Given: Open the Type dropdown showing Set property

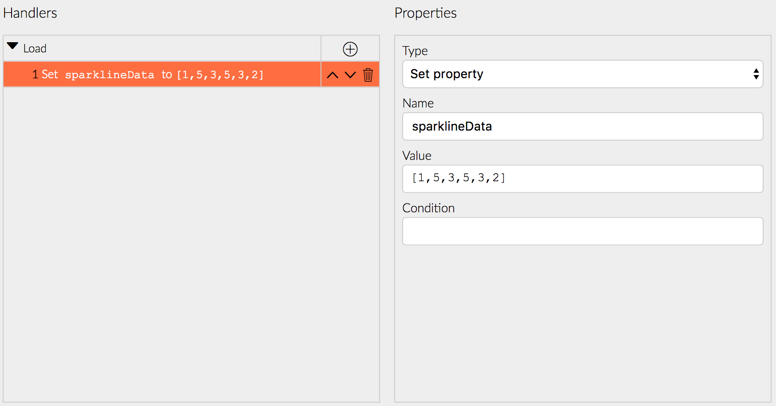Looking at the screenshot, I should pyautogui.click(x=582, y=74).
